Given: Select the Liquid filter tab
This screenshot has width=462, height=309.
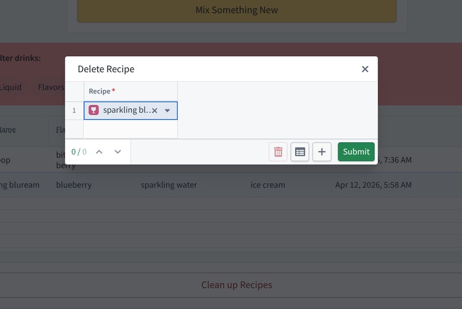Looking at the screenshot, I should click(11, 87).
